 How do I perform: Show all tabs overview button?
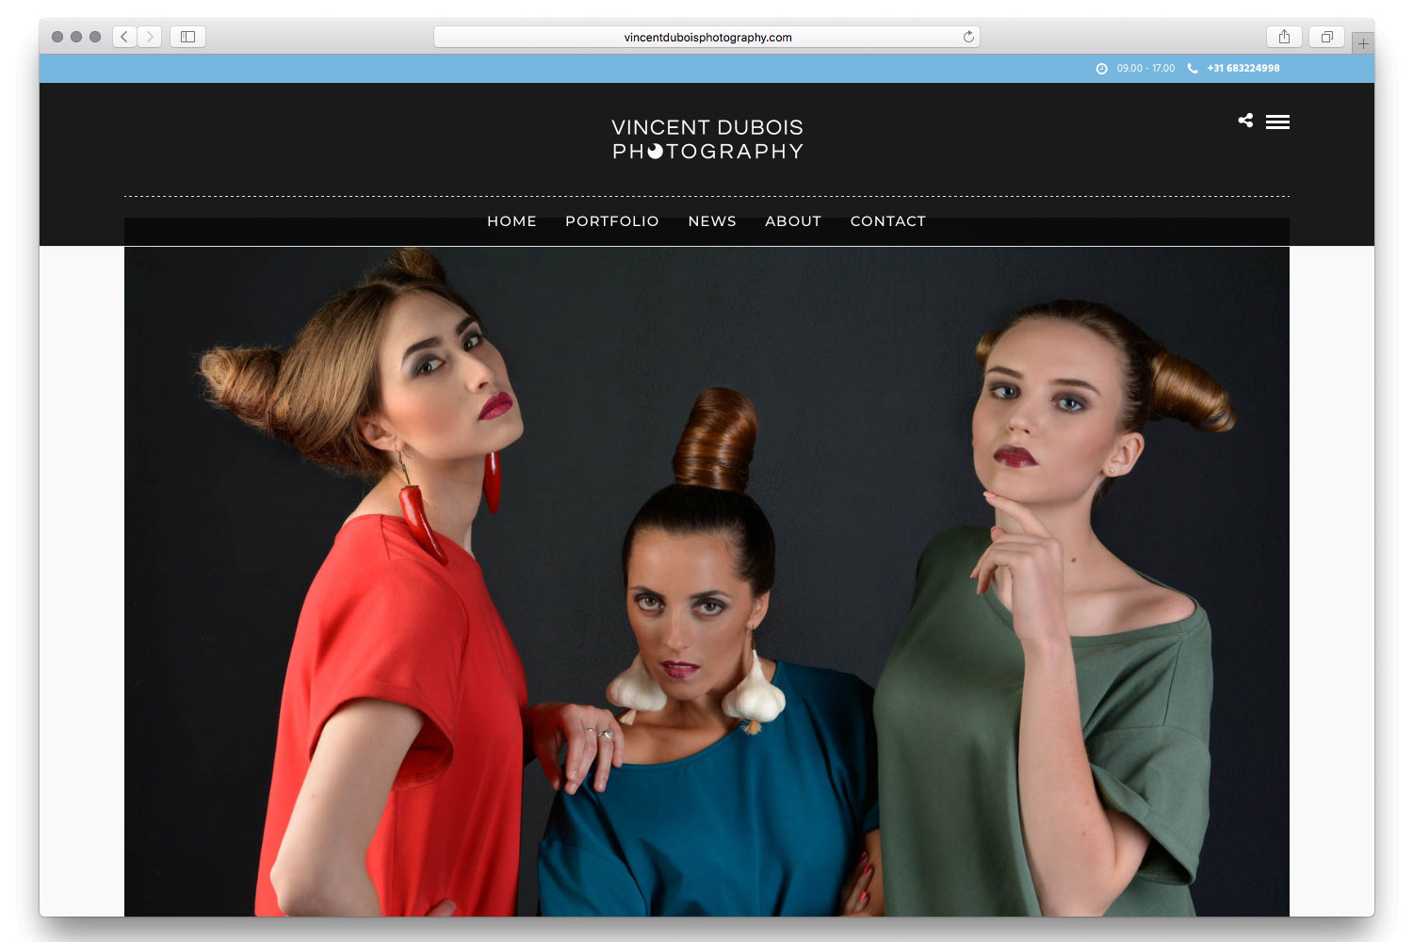[1326, 37]
